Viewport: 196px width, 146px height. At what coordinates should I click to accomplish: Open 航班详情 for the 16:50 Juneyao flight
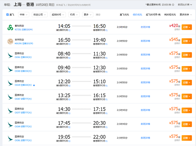[145, 41]
